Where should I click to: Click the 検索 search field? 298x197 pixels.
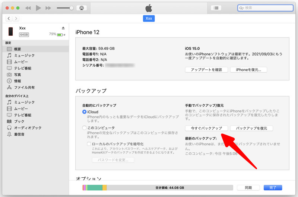[265, 8]
